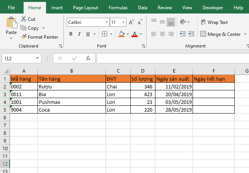Toggle Wrap Text on
The image size is (249, 173).
[x=214, y=22]
